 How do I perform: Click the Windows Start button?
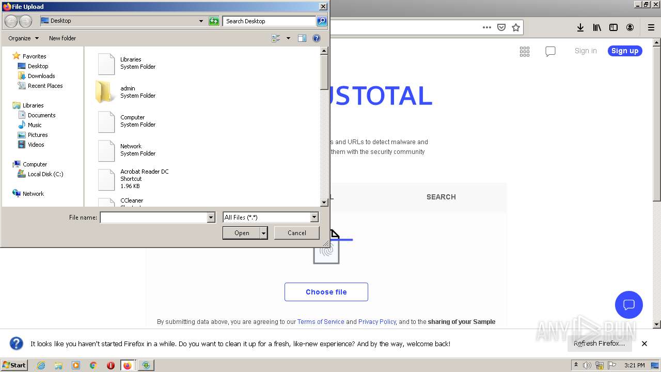pos(14,365)
